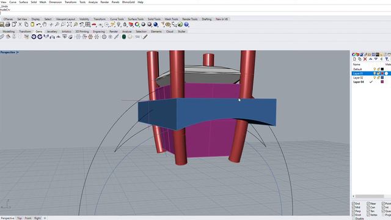Click the New Layer icon in Layers panel
The height and width of the screenshot is (220, 391).
coord(354,59)
